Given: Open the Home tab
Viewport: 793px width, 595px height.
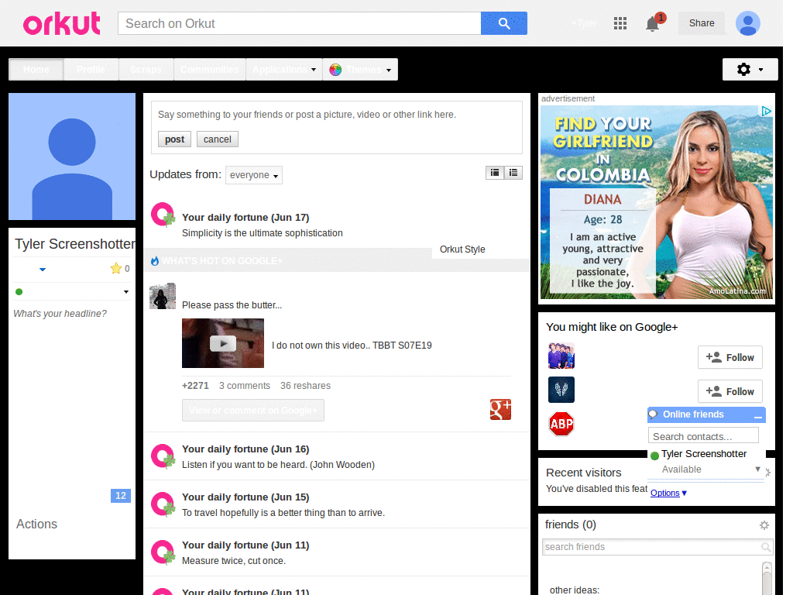Looking at the screenshot, I should coord(36,69).
